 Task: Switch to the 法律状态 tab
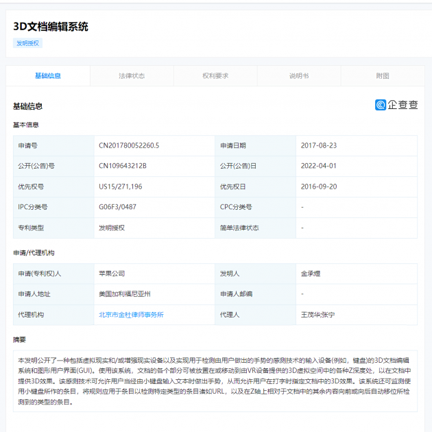[x=132, y=75]
